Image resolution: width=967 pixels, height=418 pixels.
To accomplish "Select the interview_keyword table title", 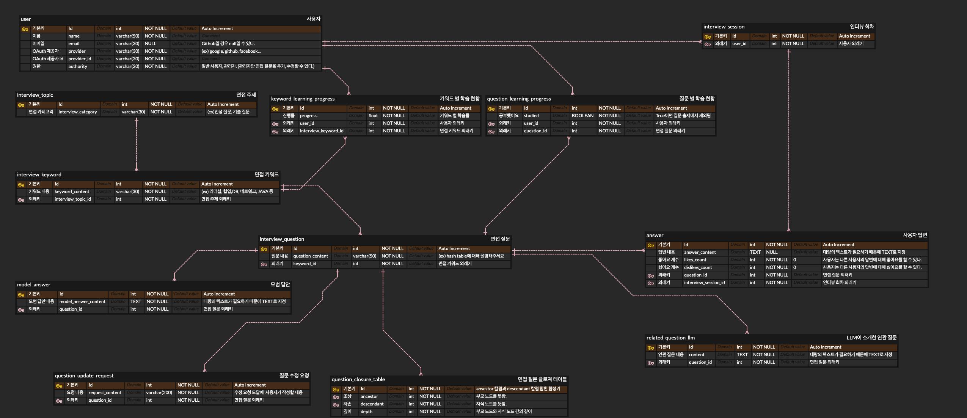I will (39, 174).
